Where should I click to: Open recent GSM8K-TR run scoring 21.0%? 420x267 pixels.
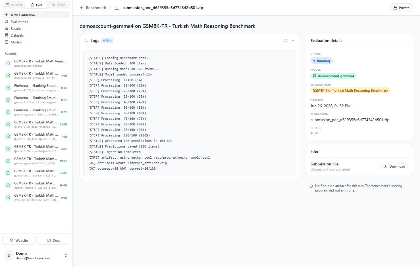36,124
